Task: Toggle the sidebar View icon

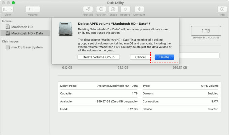Action: pyautogui.click(x=5, y=9)
